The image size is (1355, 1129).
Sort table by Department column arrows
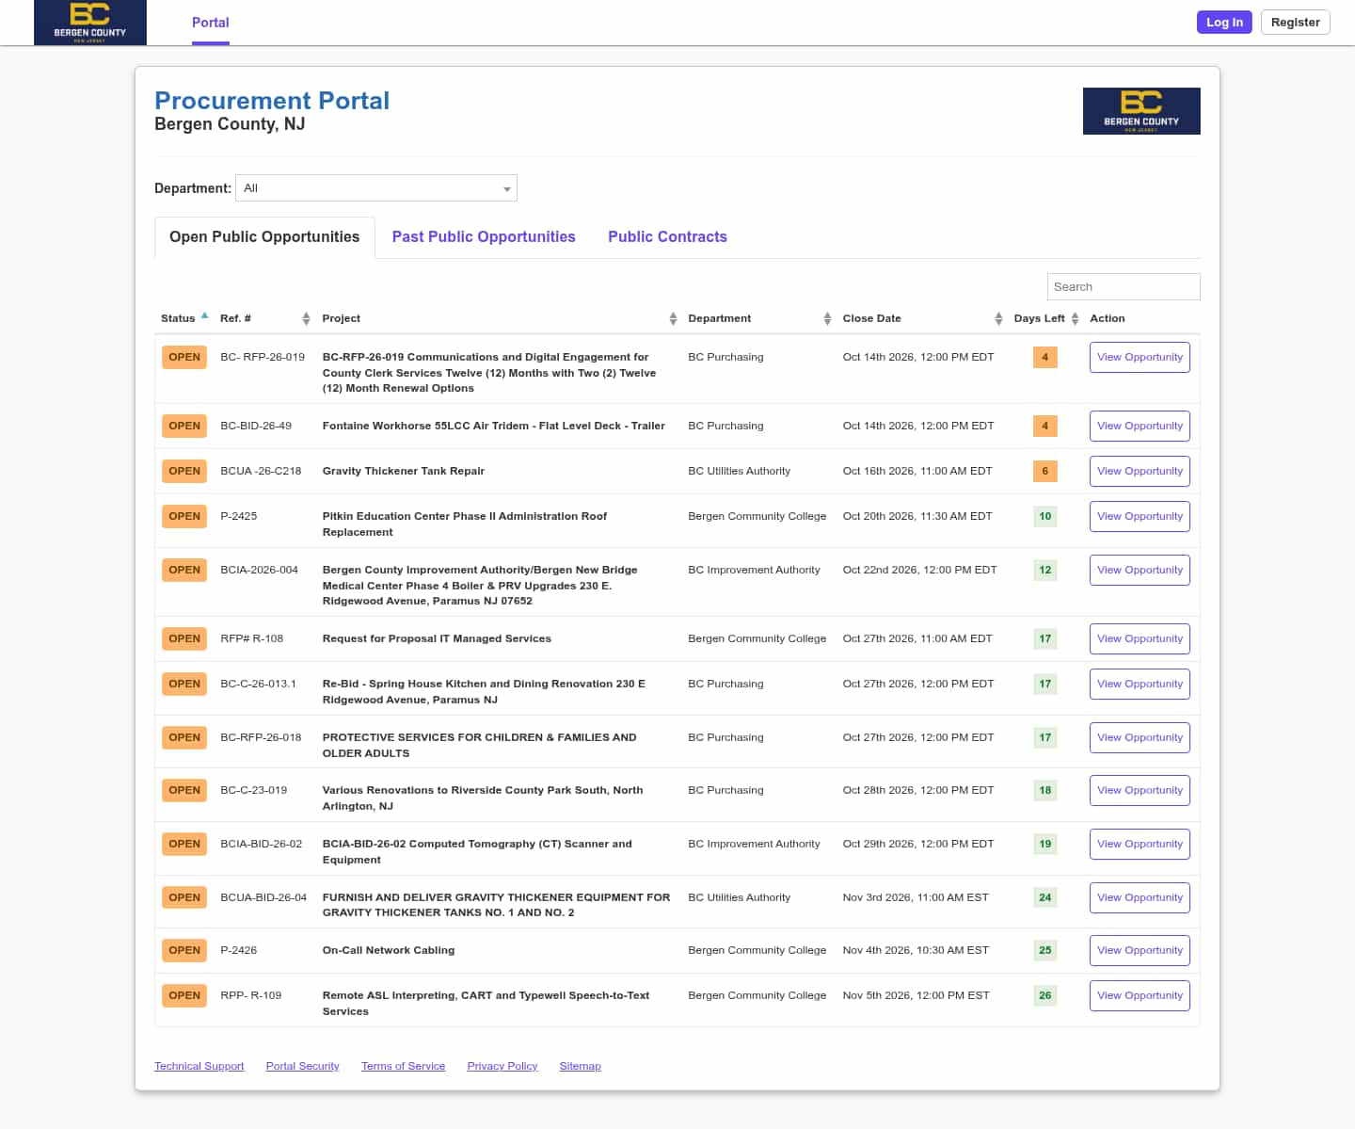[x=827, y=319]
